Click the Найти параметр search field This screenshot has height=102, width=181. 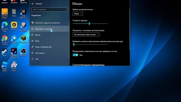49,10
